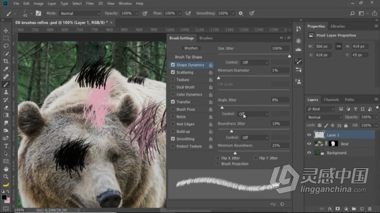Image resolution: width=380 pixels, height=213 pixels.
Task: Open the Window menu
Action: tap(125, 4)
